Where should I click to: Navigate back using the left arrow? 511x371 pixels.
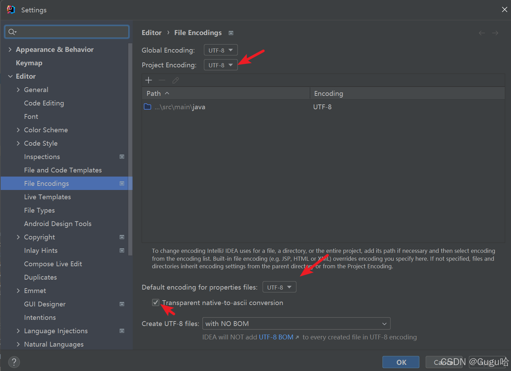[482, 33]
